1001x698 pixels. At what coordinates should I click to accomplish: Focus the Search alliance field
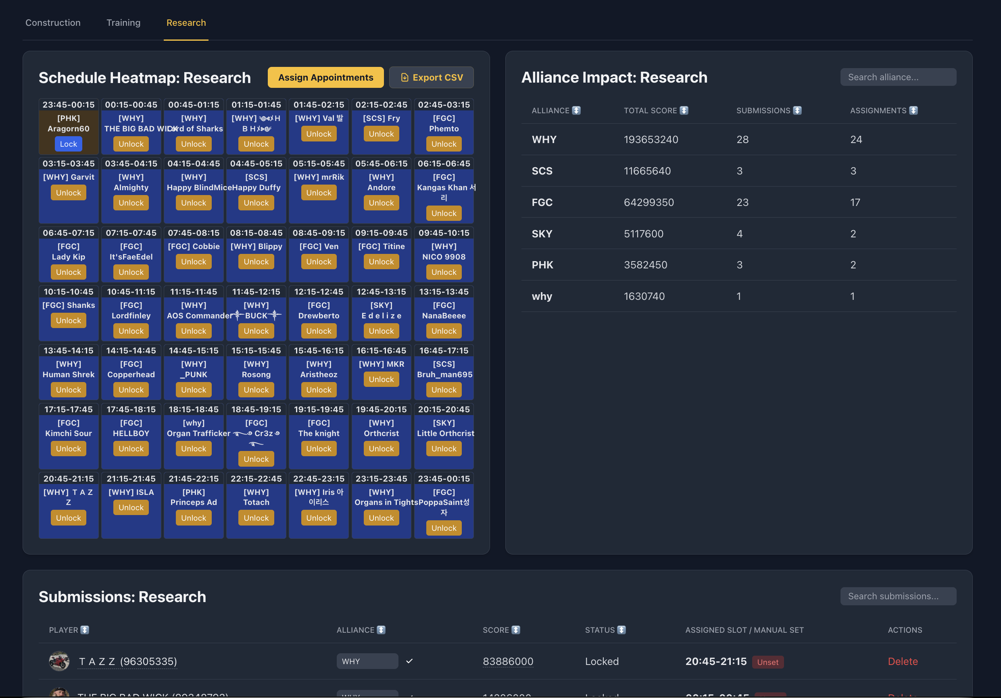[898, 77]
